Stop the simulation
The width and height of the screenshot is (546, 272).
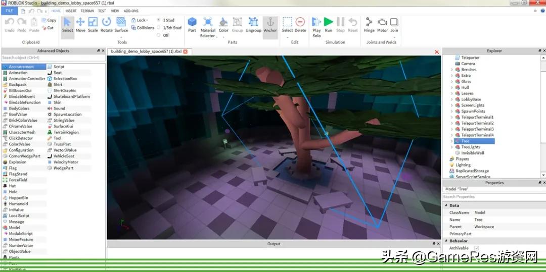pos(341,25)
